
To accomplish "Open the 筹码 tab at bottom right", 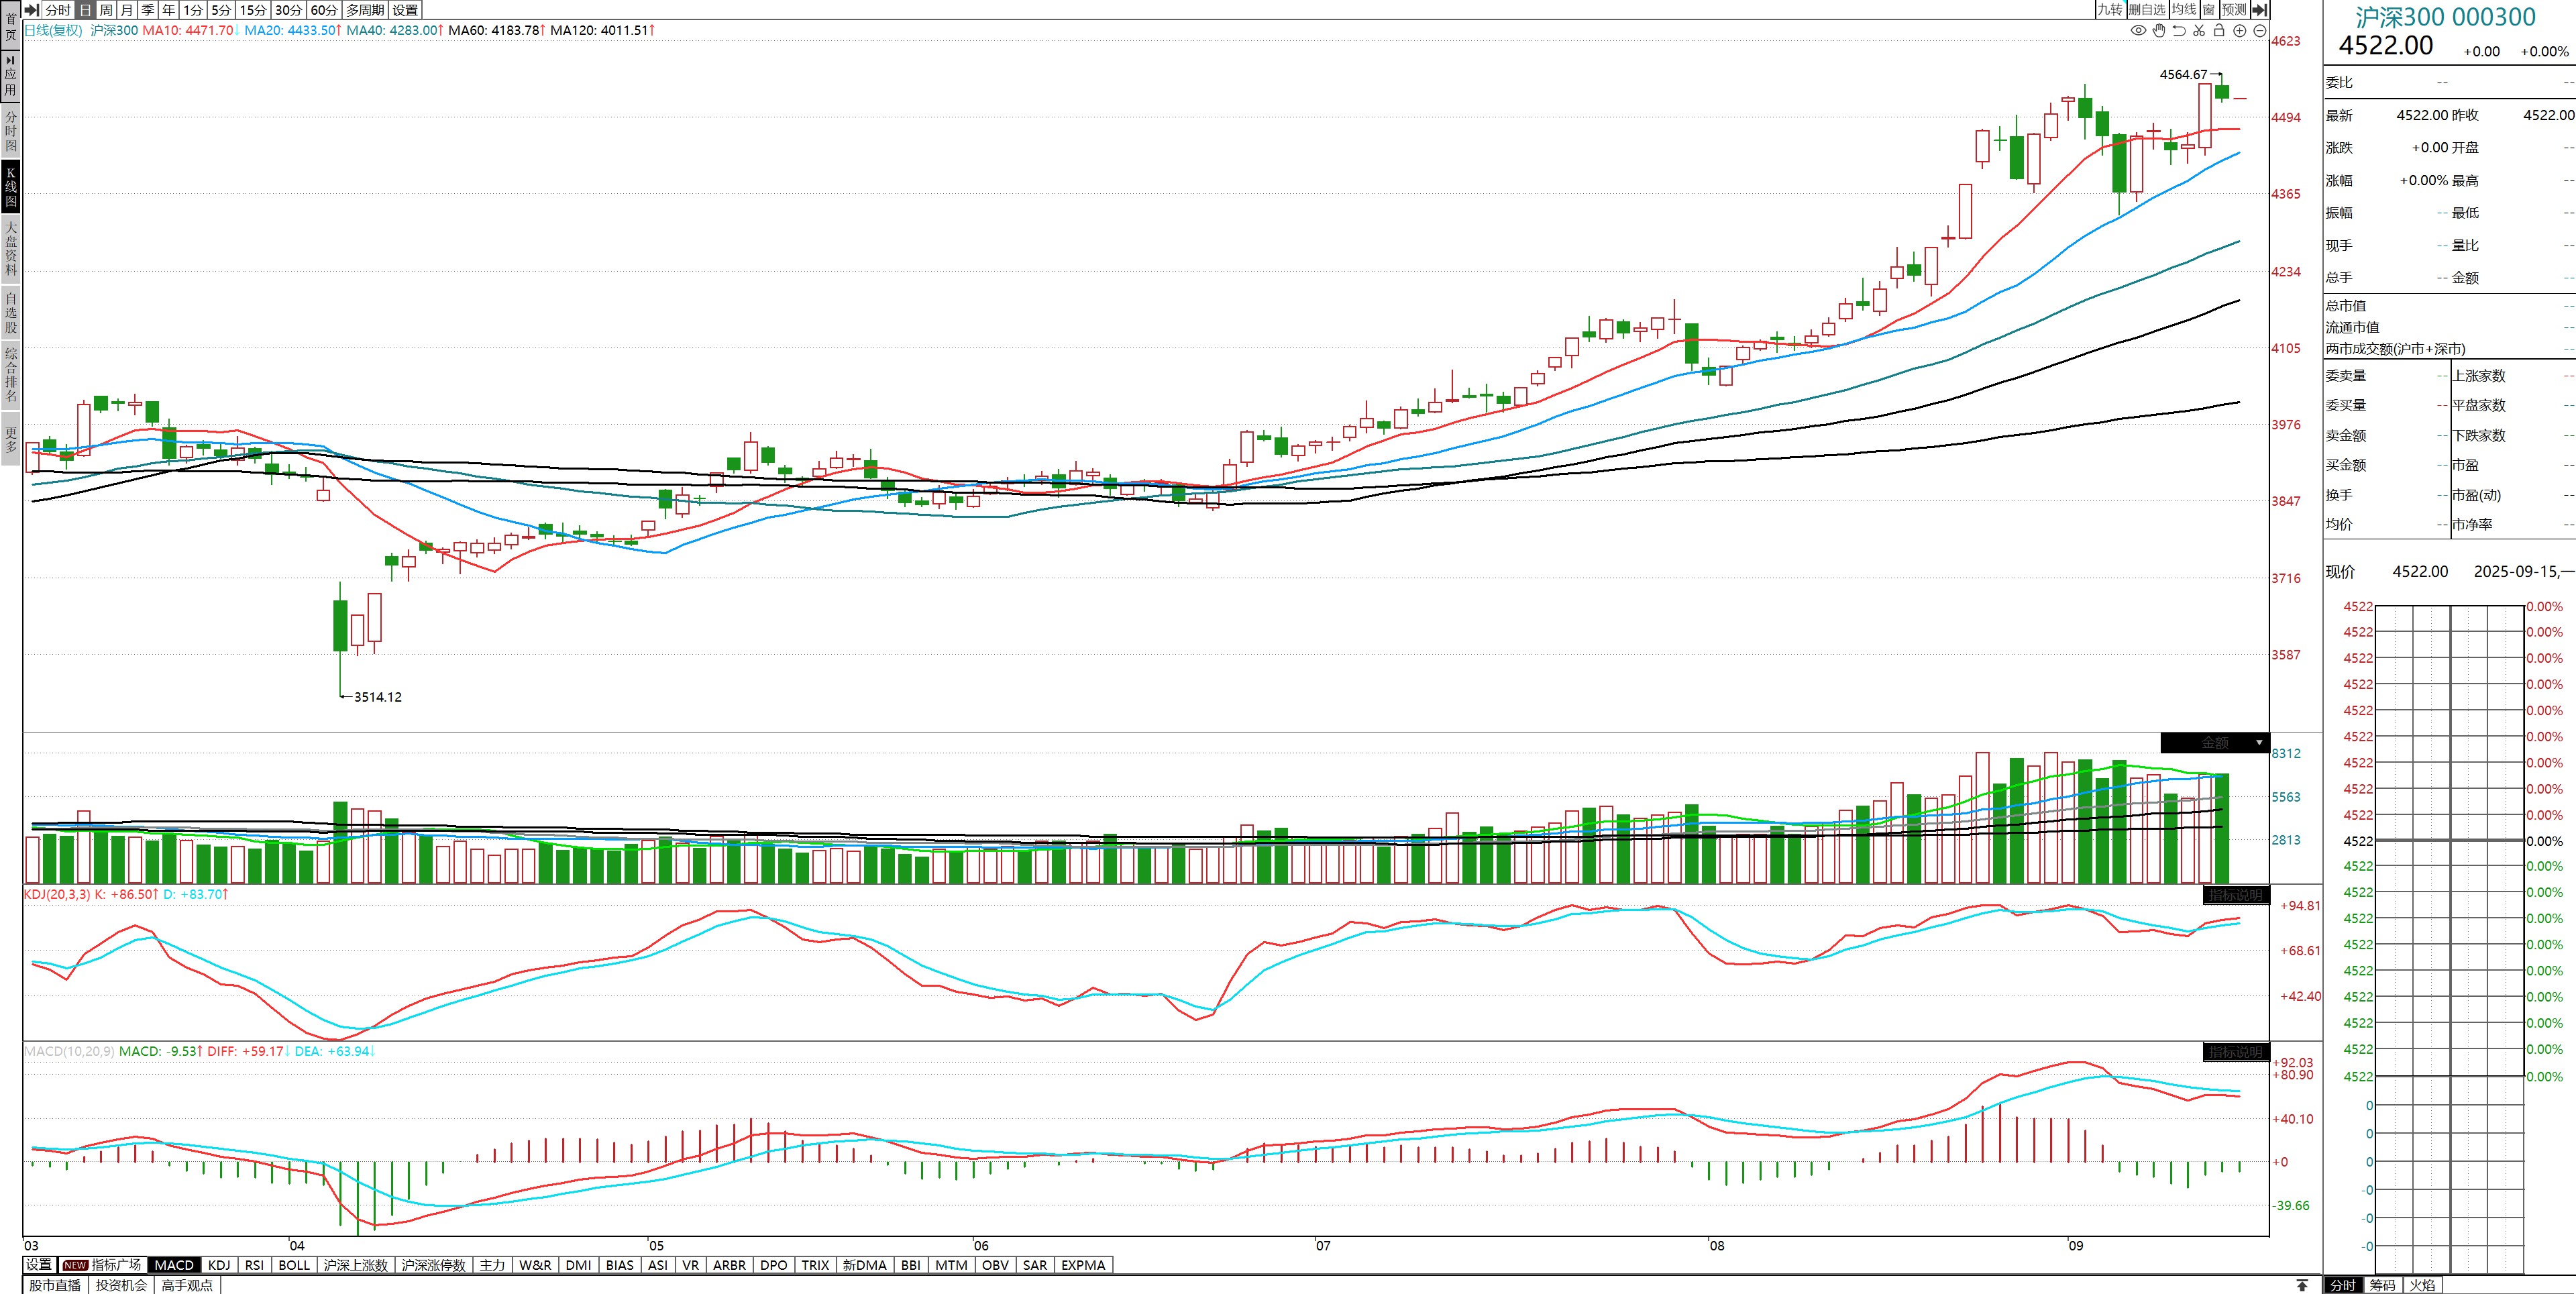I will coord(2382,1285).
